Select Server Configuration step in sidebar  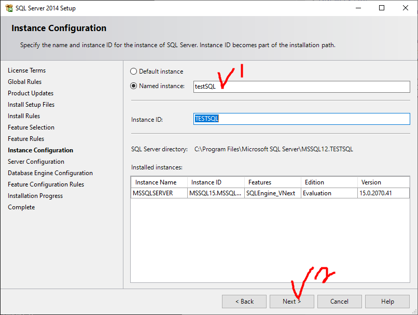tap(36, 162)
